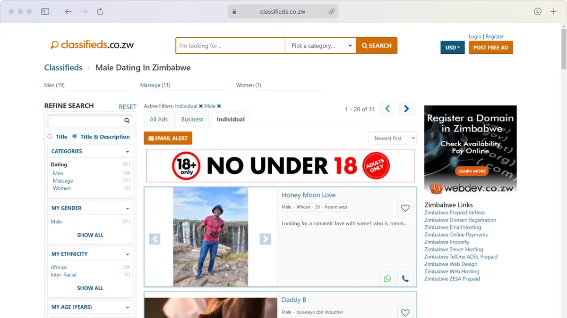Reload the page with the refresh icon
567x318 pixels.
100,11
